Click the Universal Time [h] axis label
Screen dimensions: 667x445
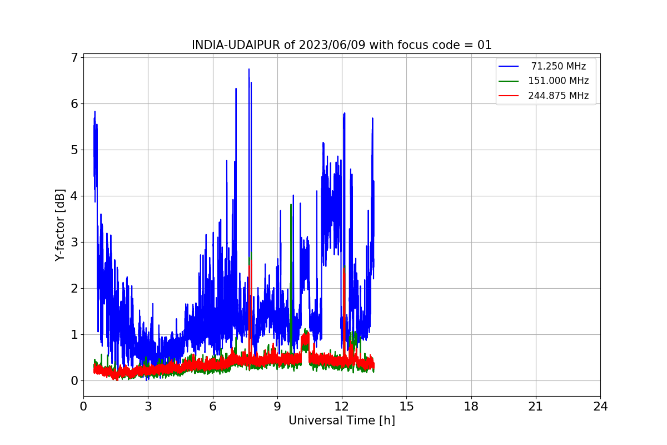coord(341,421)
